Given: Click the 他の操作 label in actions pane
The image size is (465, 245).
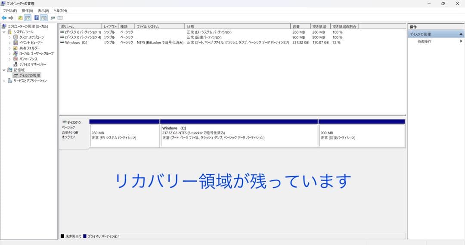Looking at the screenshot, I should click(x=425, y=41).
